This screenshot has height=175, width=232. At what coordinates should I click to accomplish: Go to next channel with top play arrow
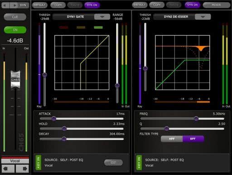click(14, 5)
